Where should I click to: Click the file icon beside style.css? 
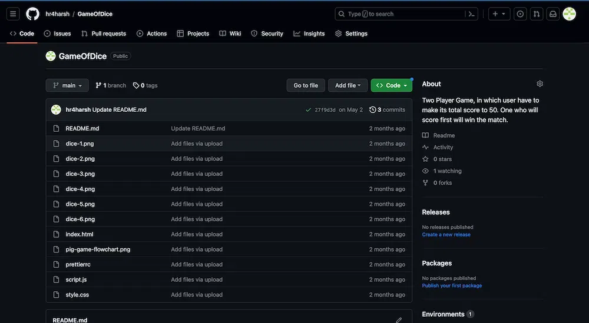57,295
